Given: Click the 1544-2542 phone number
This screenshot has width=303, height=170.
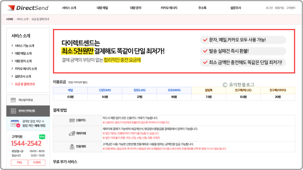Looking at the screenshot, I should pos(26,143).
